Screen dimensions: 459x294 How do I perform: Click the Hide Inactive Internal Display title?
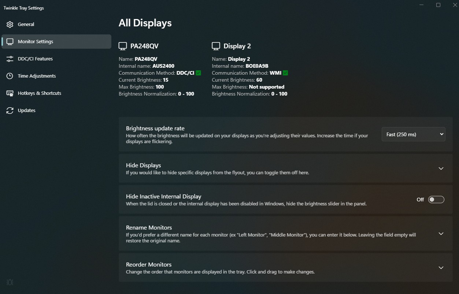tap(164, 197)
